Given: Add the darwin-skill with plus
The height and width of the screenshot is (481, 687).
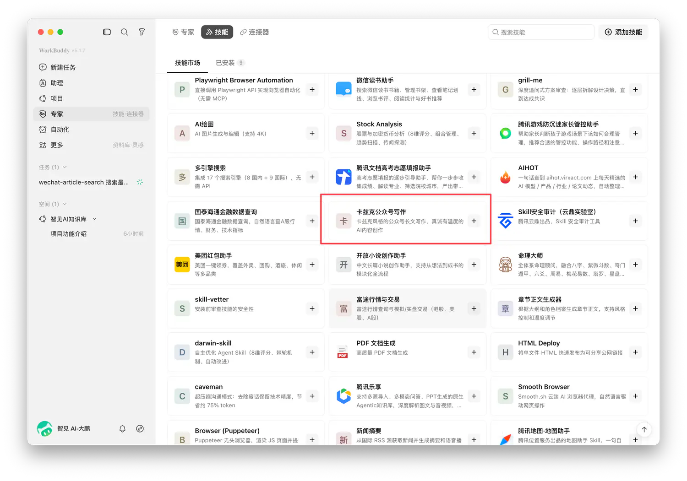Looking at the screenshot, I should coord(312,352).
